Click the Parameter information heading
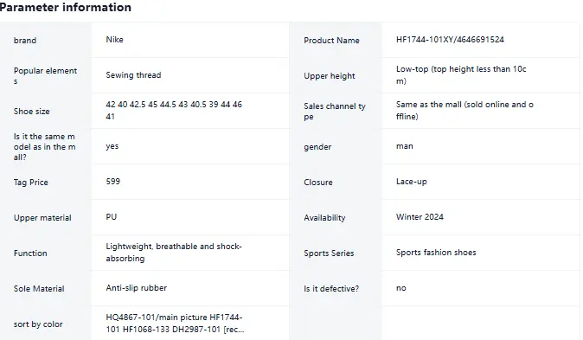 [x=66, y=7]
